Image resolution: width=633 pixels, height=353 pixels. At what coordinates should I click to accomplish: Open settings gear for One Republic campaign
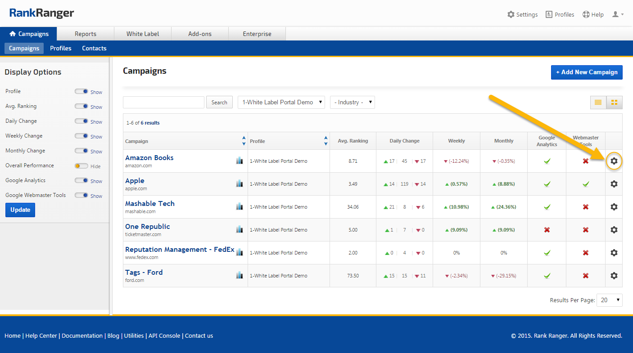click(x=614, y=230)
